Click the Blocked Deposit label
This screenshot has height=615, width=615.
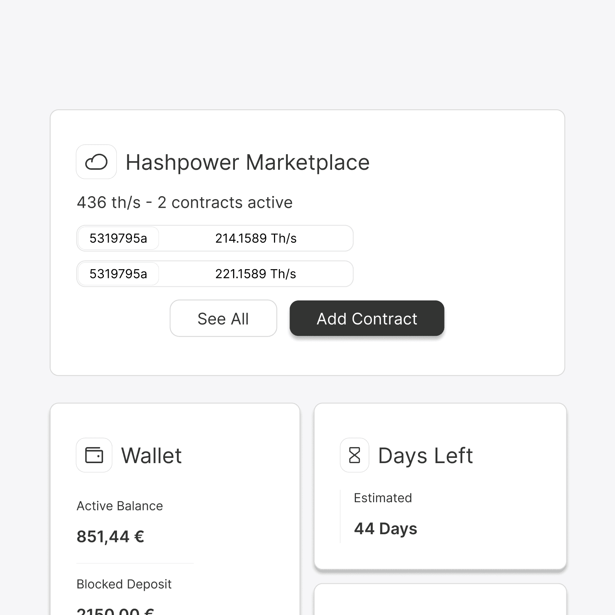point(124,584)
